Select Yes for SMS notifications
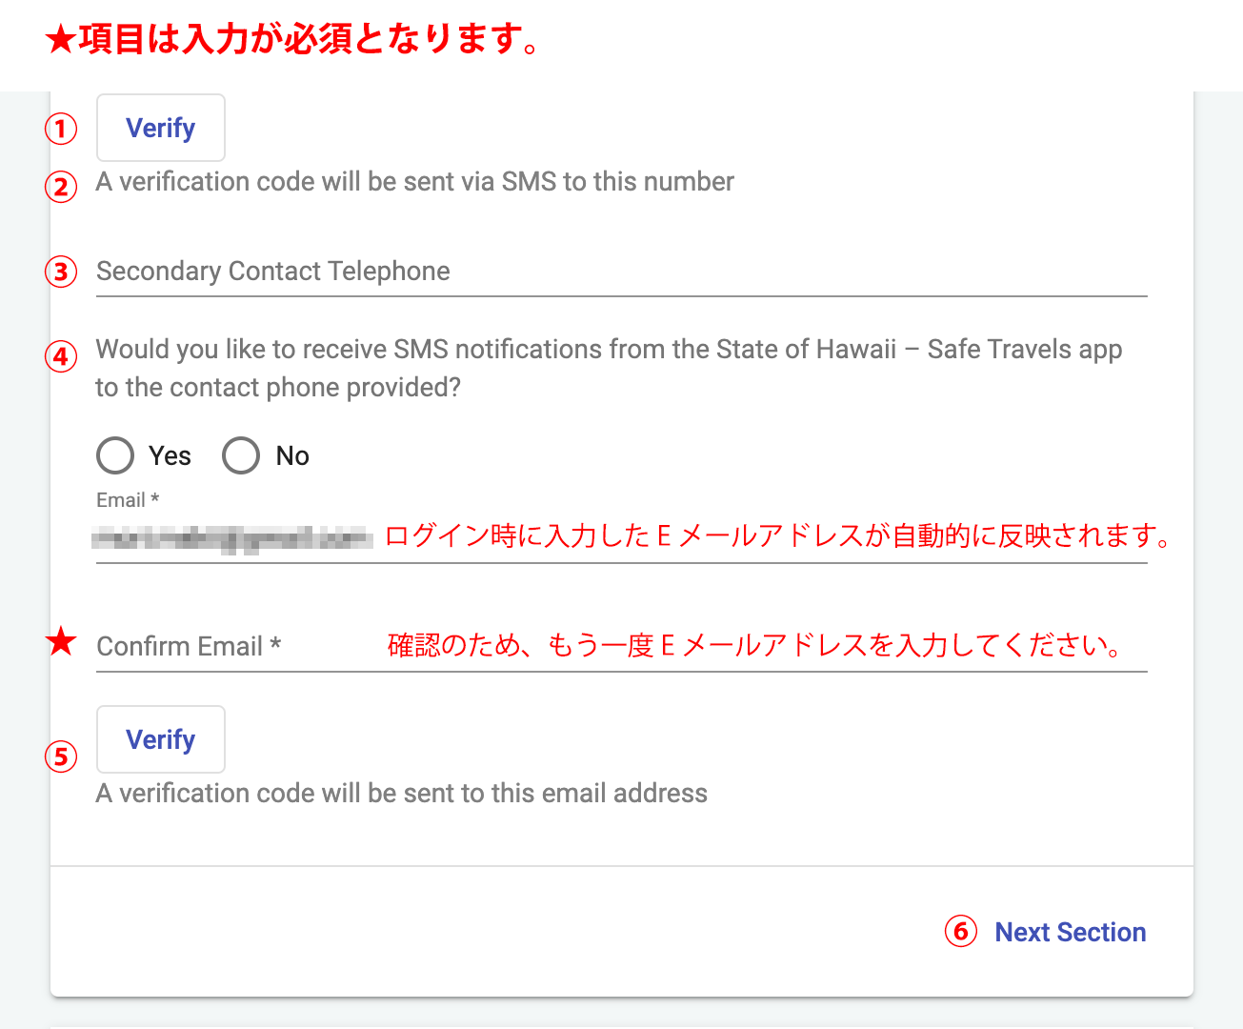 coord(115,455)
